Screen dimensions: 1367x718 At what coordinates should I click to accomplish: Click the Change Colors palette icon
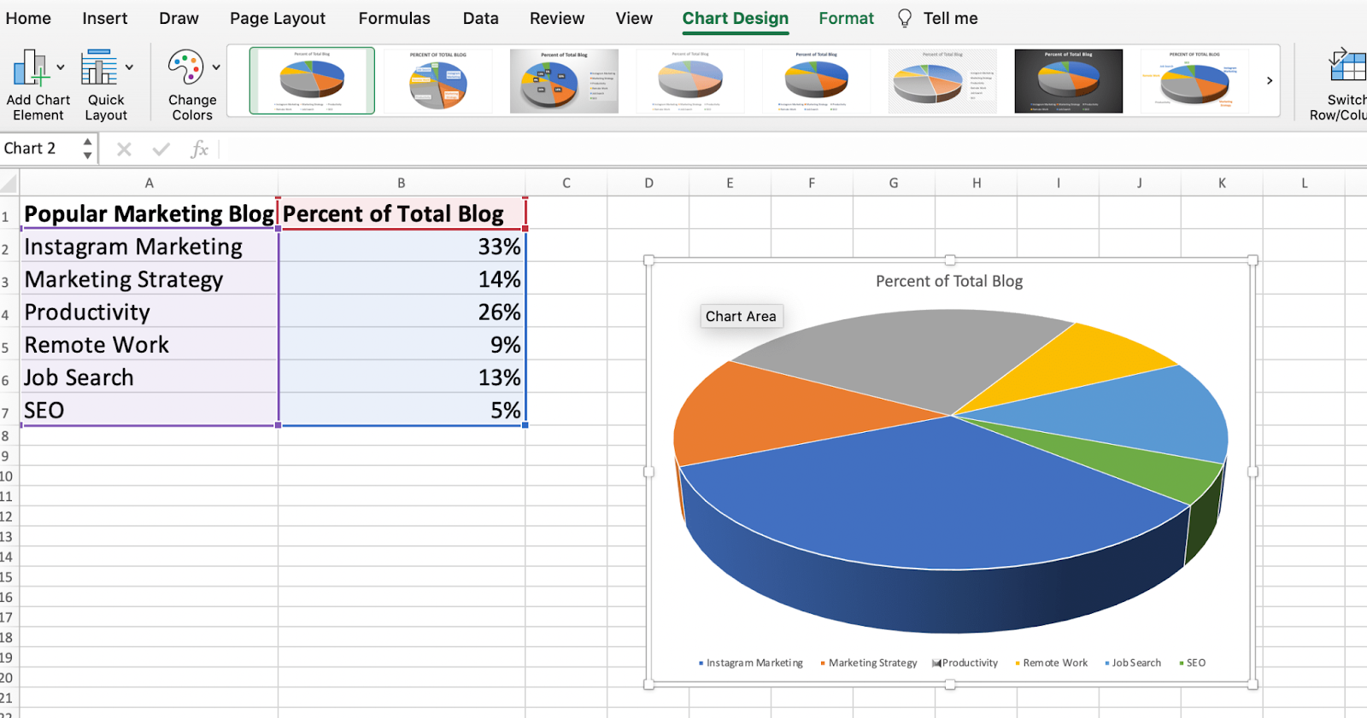pyautogui.click(x=185, y=67)
